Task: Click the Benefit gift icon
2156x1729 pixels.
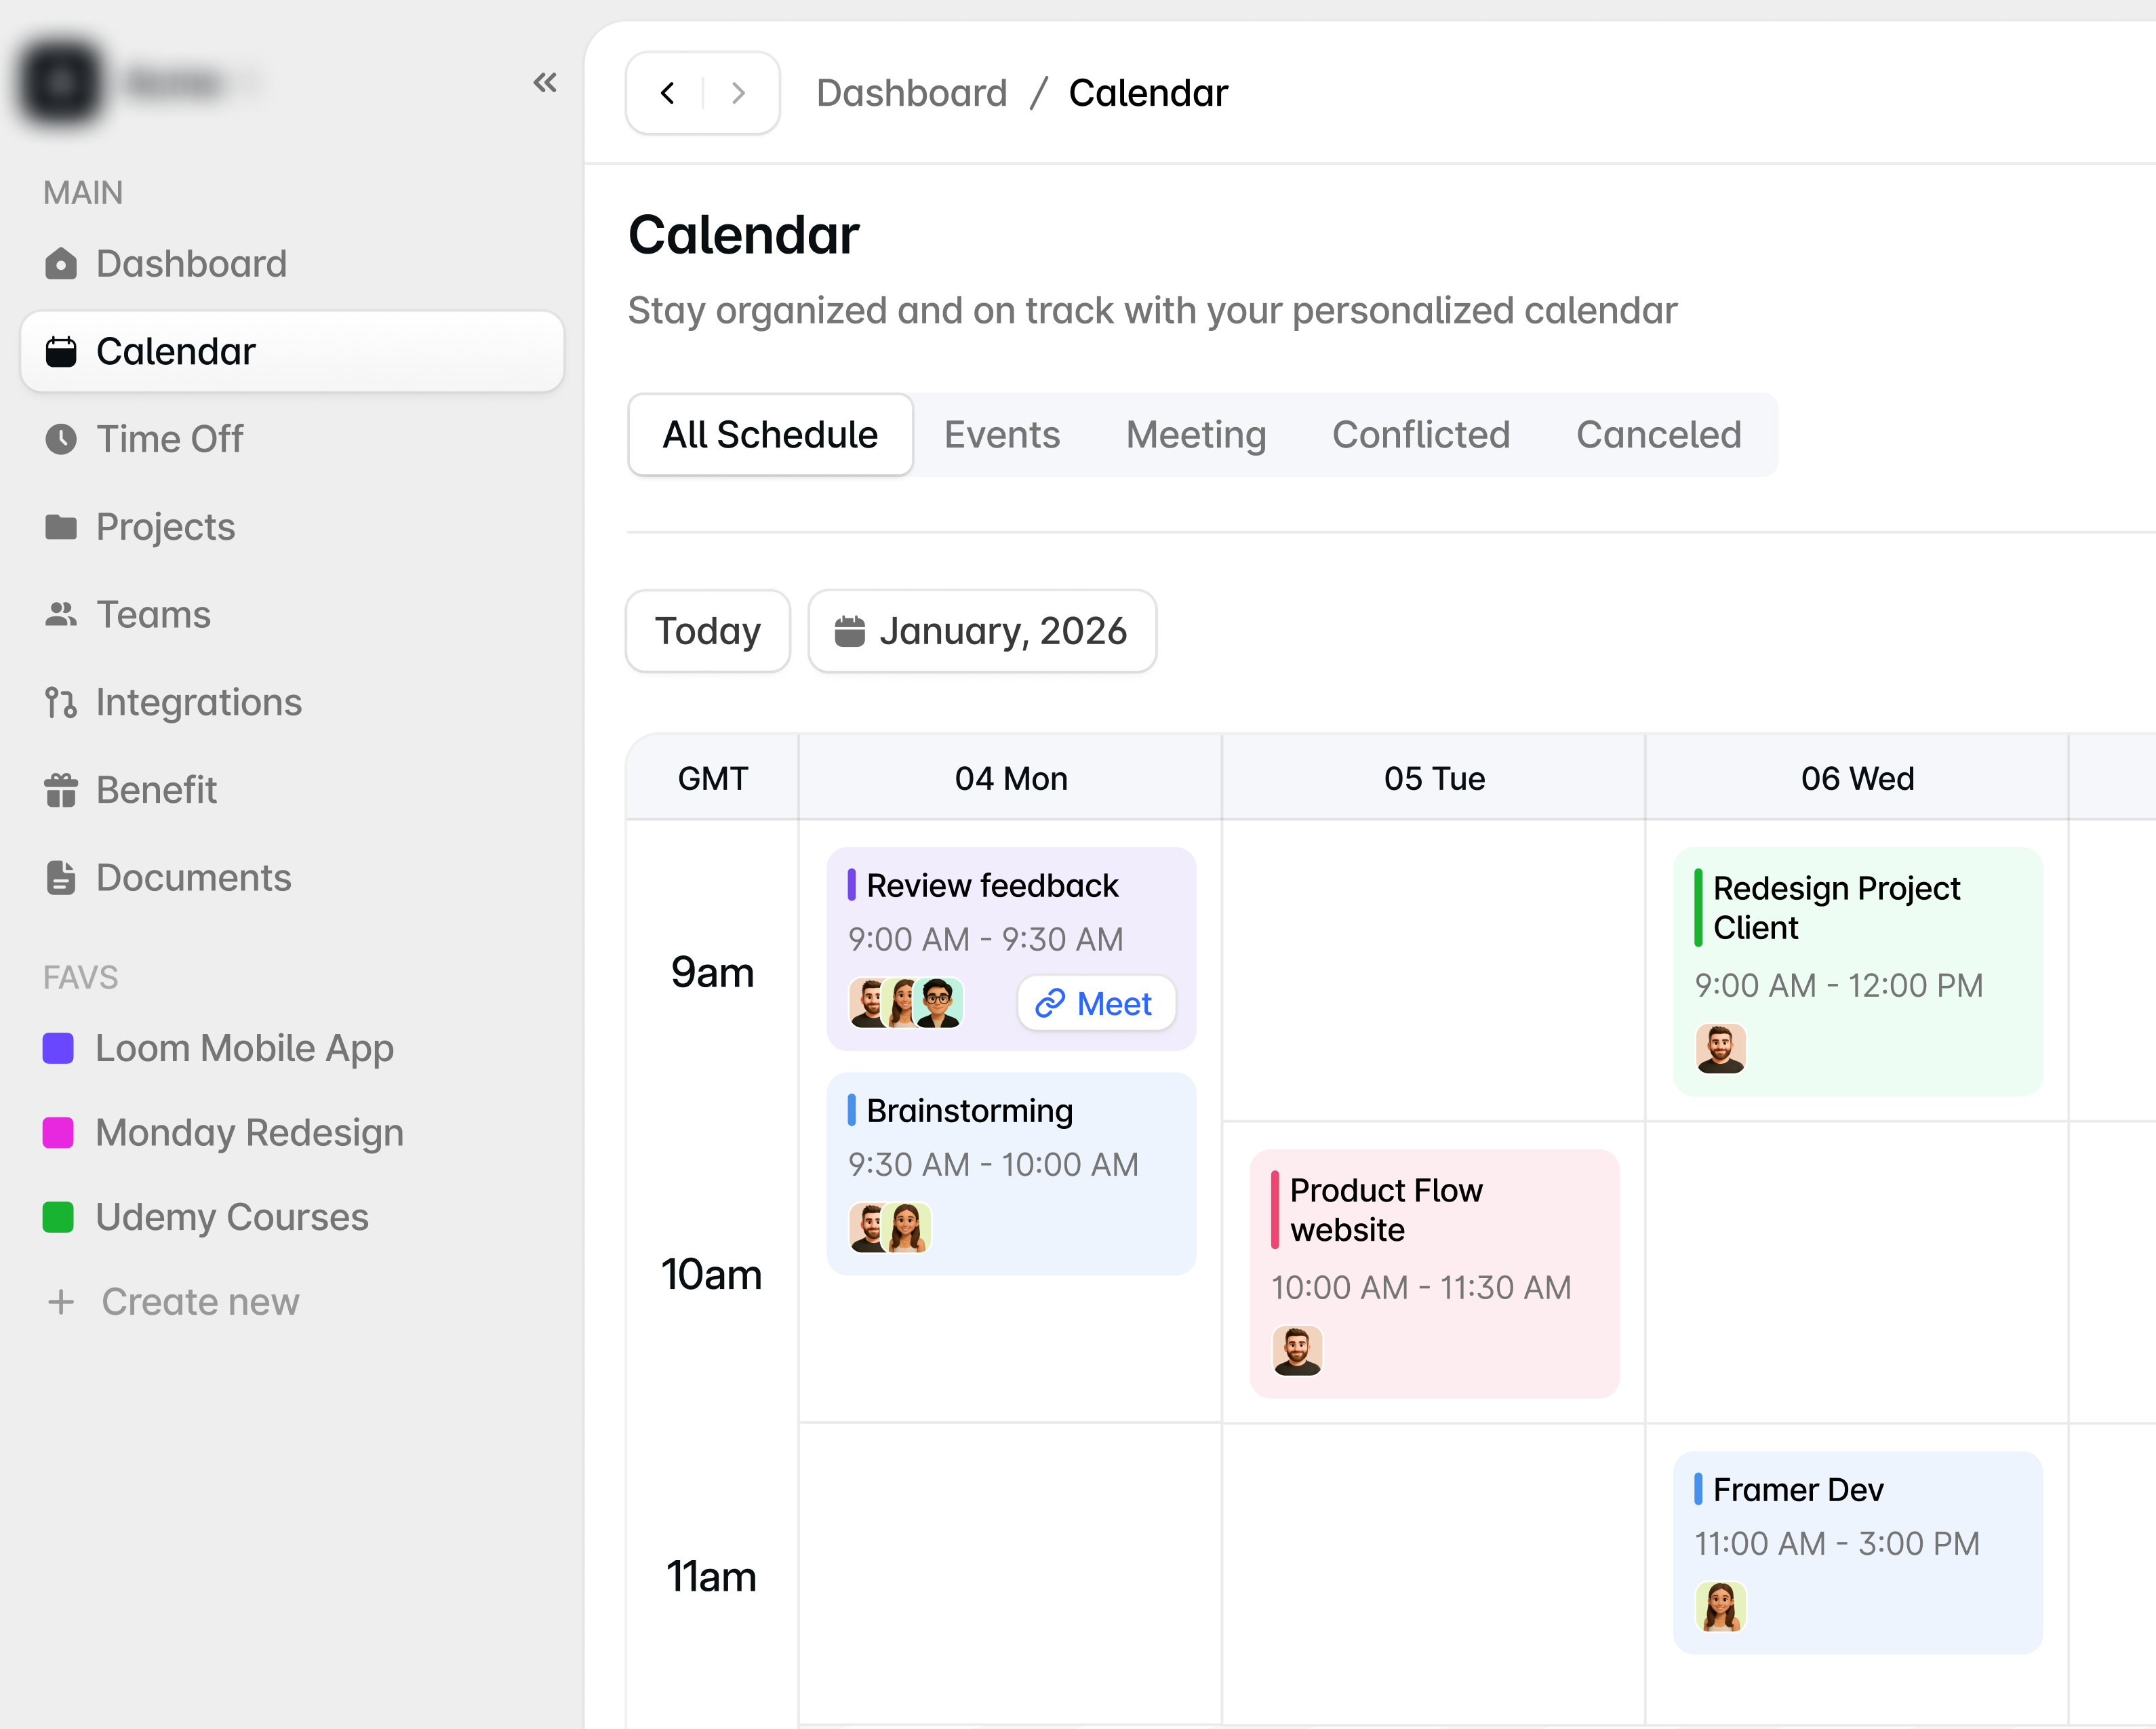Action: [x=61, y=790]
